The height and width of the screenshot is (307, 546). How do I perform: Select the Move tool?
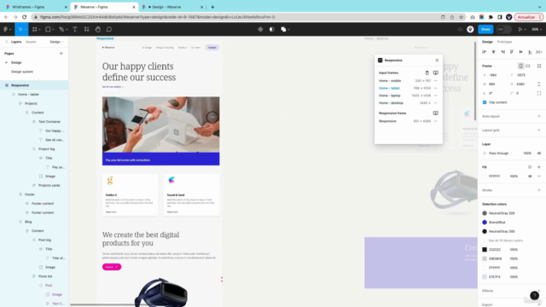point(20,30)
